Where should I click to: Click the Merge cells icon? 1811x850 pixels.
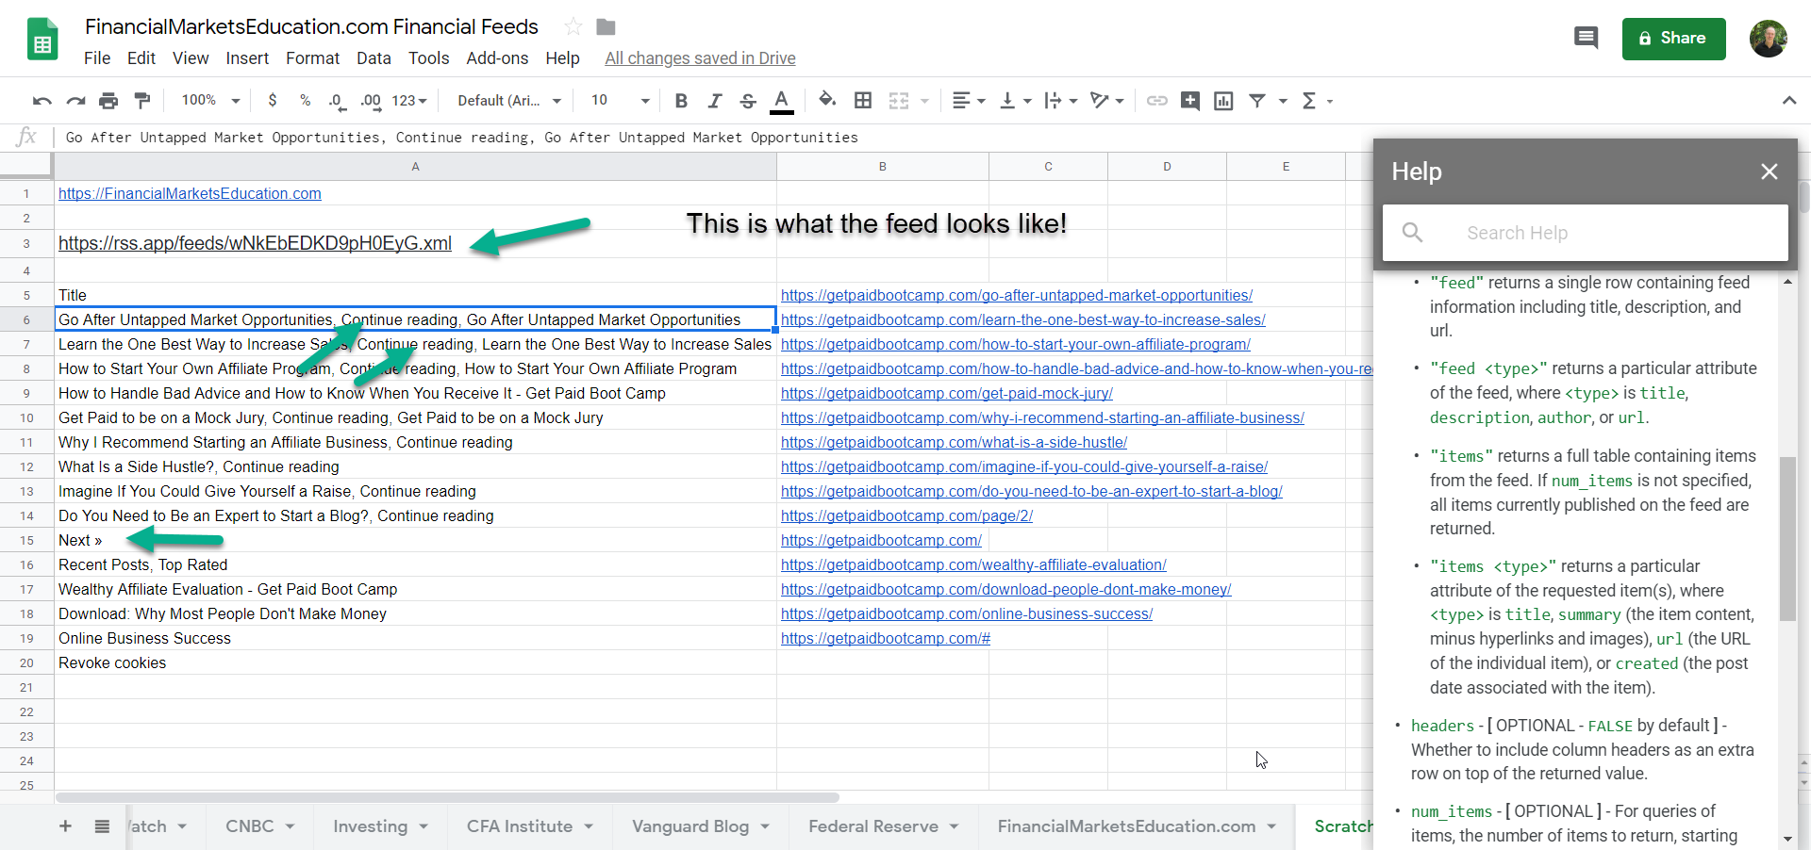point(899,101)
